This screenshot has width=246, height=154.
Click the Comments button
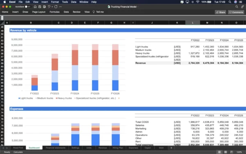(x=236, y=12)
